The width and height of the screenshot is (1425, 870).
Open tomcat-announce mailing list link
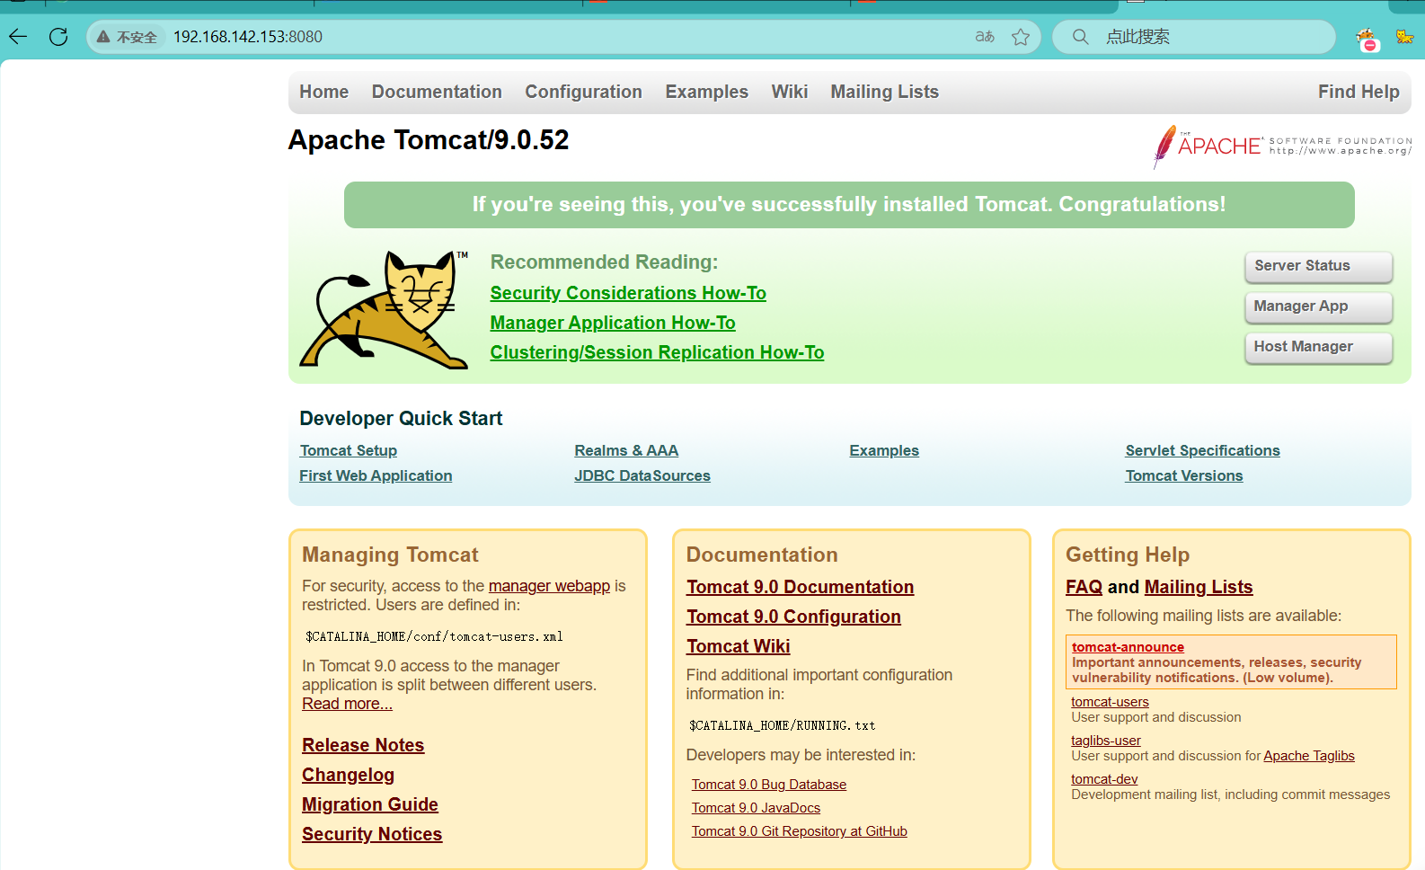point(1128,647)
